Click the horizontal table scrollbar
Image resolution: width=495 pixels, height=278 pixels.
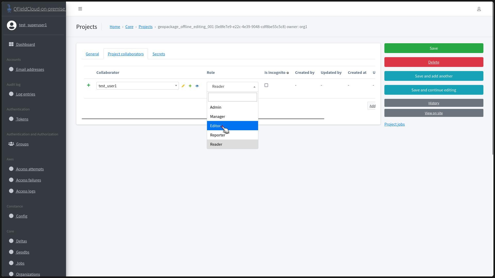point(144,119)
